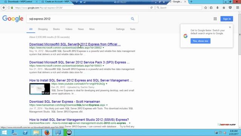Open Google search Tools

point(133,29)
